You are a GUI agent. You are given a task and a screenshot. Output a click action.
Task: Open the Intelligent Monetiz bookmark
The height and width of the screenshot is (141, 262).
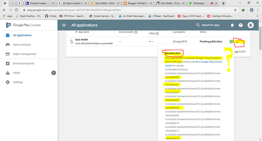point(220,16)
